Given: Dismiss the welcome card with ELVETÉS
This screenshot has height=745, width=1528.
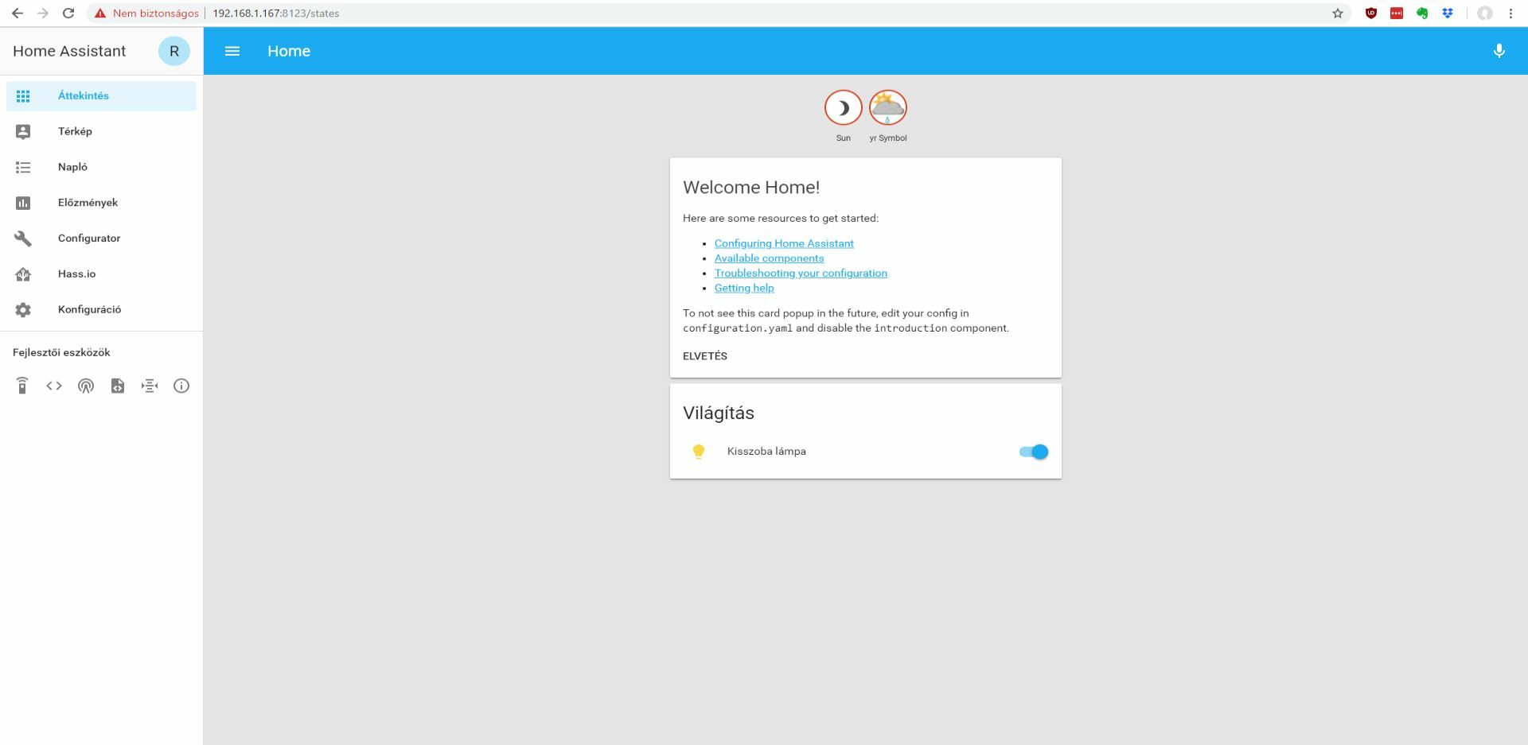Looking at the screenshot, I should tap(705, 356).
